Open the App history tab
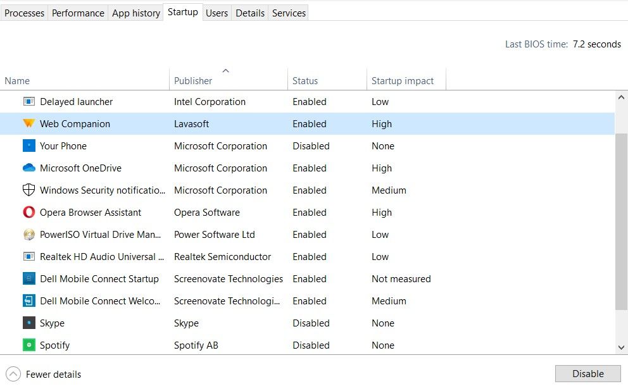628x391 pixels. (x=135, y=13)
